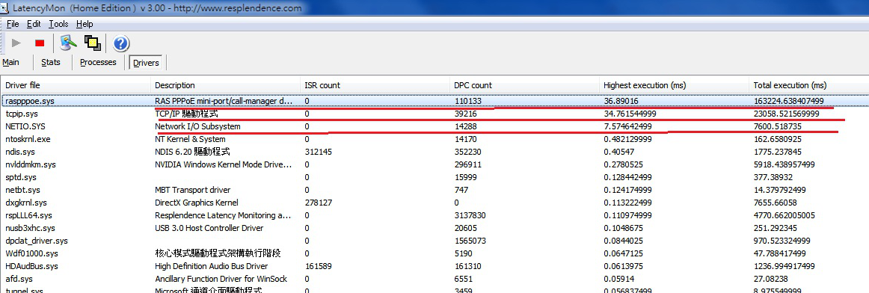Select the netbt.sys driver row

tap(434, 190)
